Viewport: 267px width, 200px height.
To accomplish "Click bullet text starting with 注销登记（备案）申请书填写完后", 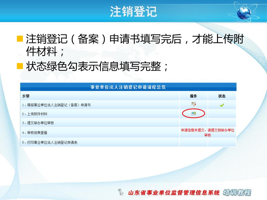I will 135,45.
